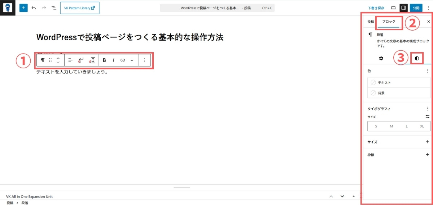This screenshot has height=205, width=433.
Task: Open the top-bar options three-dot menu
Action: (428, 8)
